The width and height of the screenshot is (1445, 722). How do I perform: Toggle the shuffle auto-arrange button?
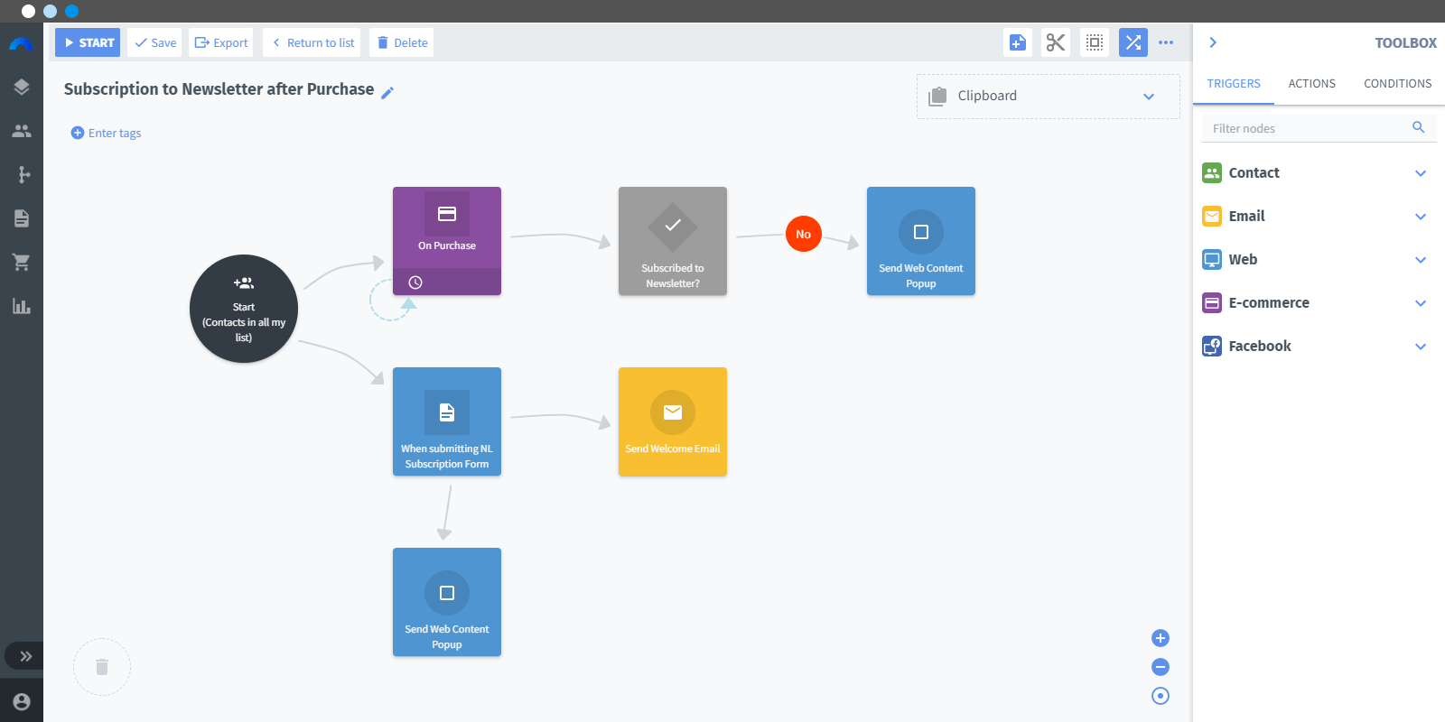[1133, 42]
